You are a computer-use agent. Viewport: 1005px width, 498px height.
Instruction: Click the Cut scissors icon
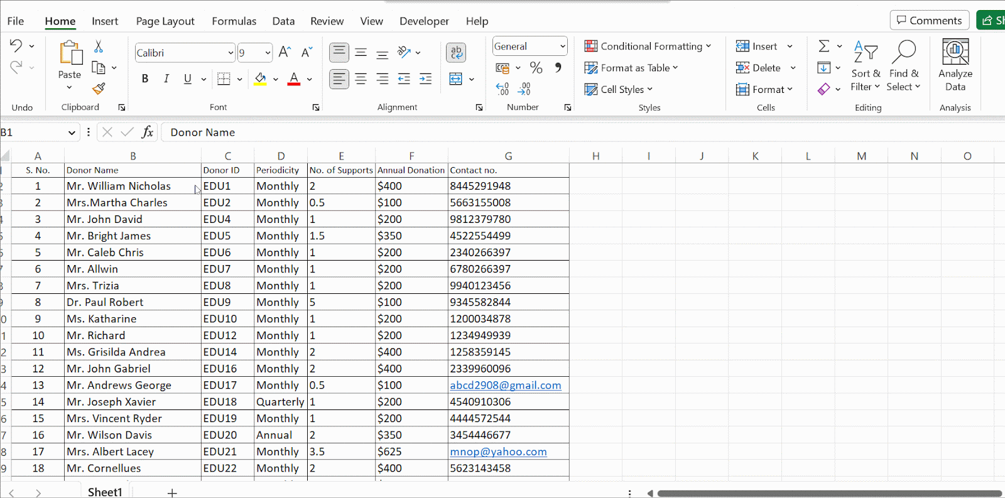99,46
